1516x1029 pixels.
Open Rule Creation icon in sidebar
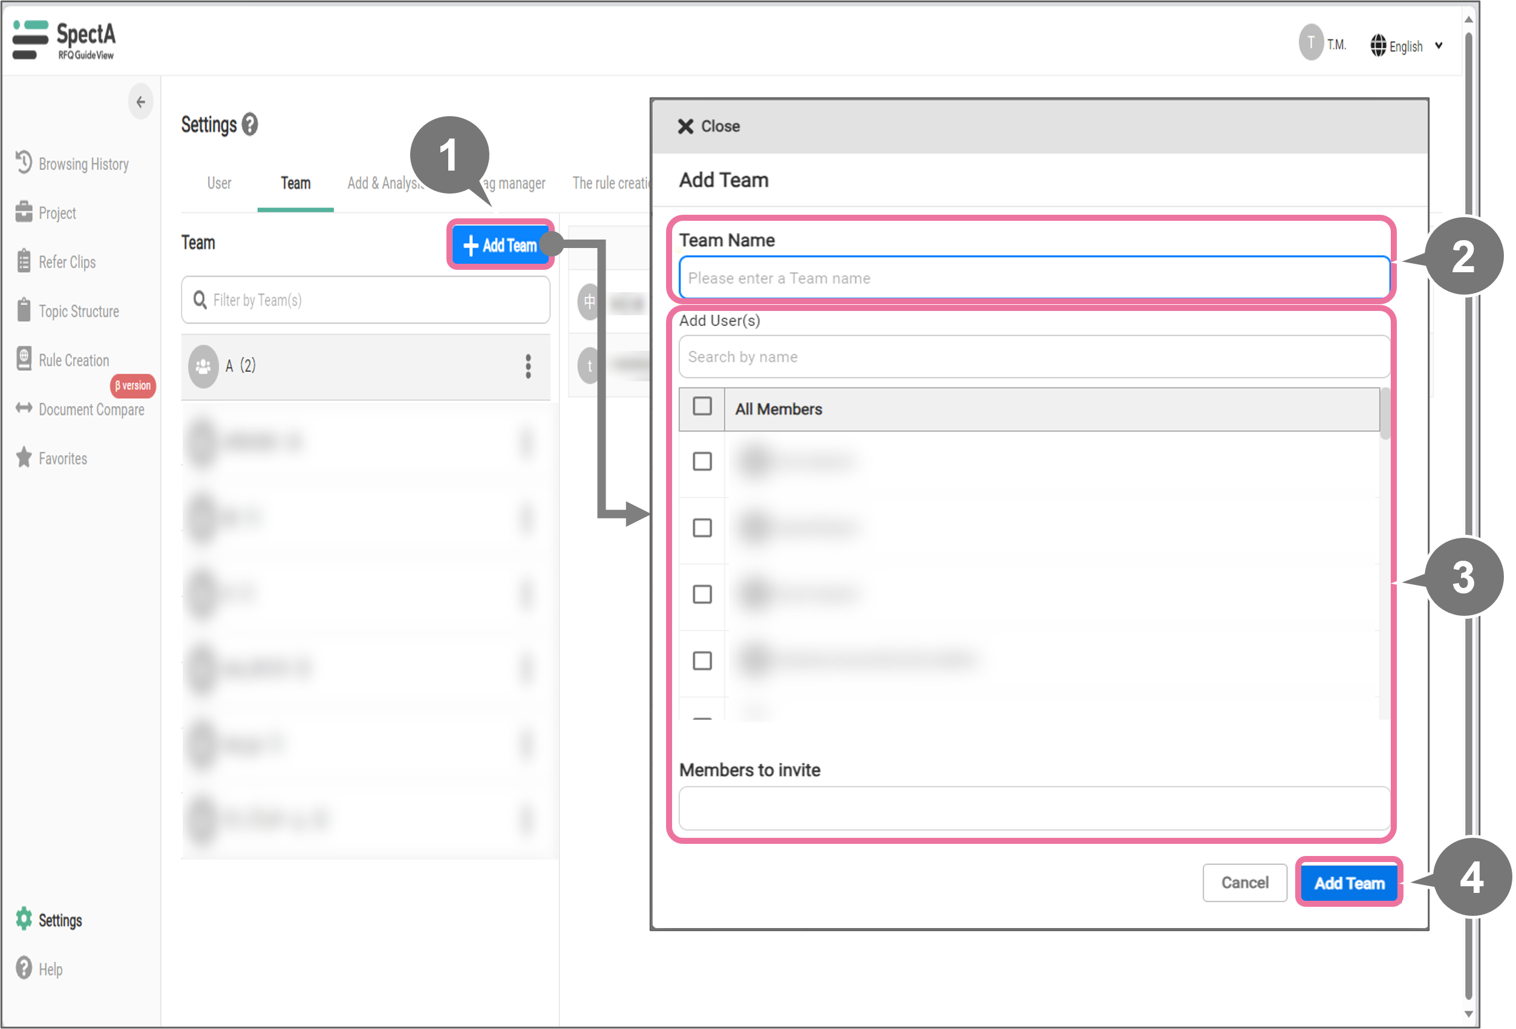click(x=24, y=359)
